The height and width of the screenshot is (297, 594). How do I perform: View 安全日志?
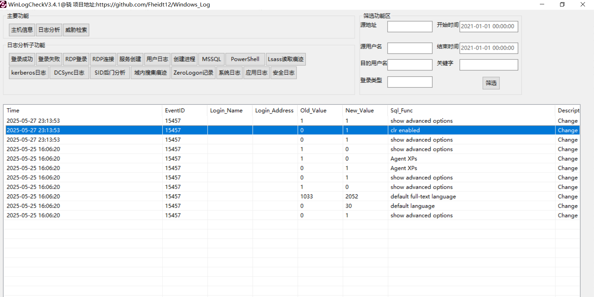pos(284,73)
